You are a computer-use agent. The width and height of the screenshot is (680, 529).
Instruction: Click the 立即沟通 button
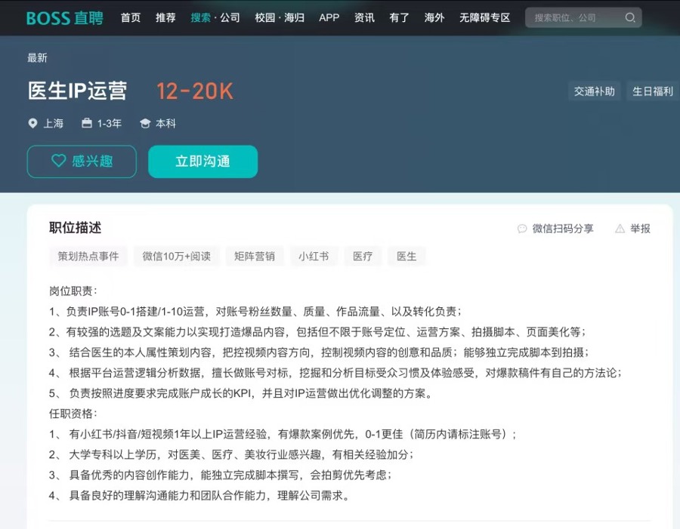tap(202, 161)
